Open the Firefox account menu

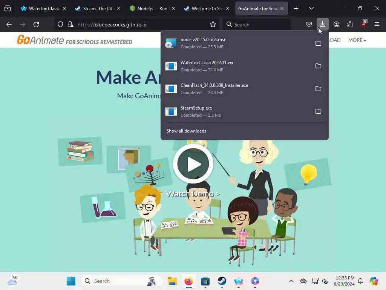pos(336,24)
